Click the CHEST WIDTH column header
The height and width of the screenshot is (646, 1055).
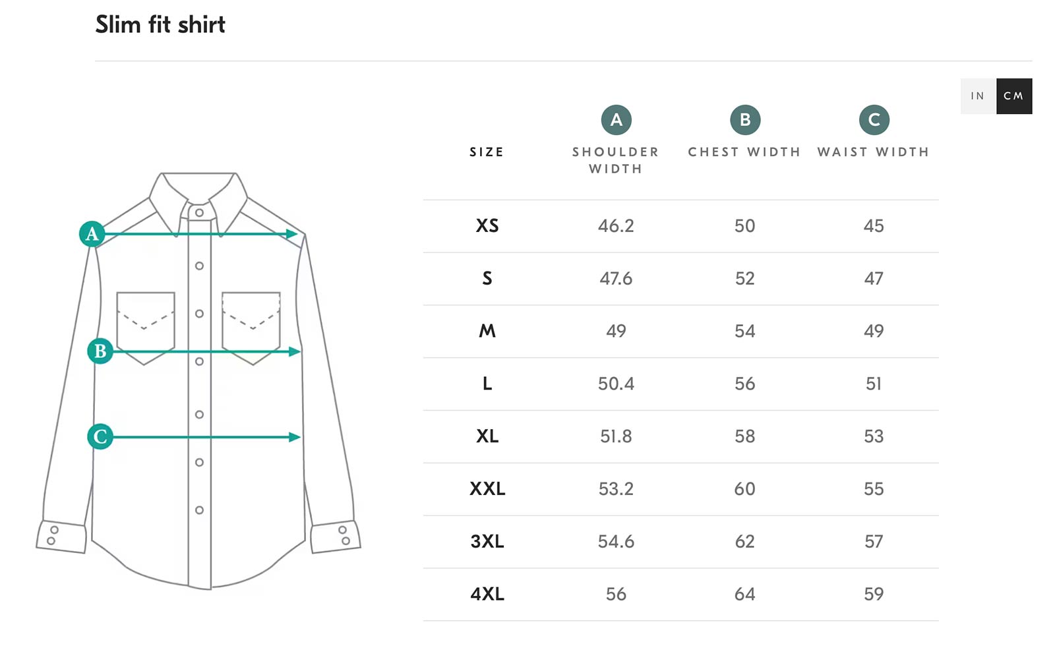click(x=744, y=152)
